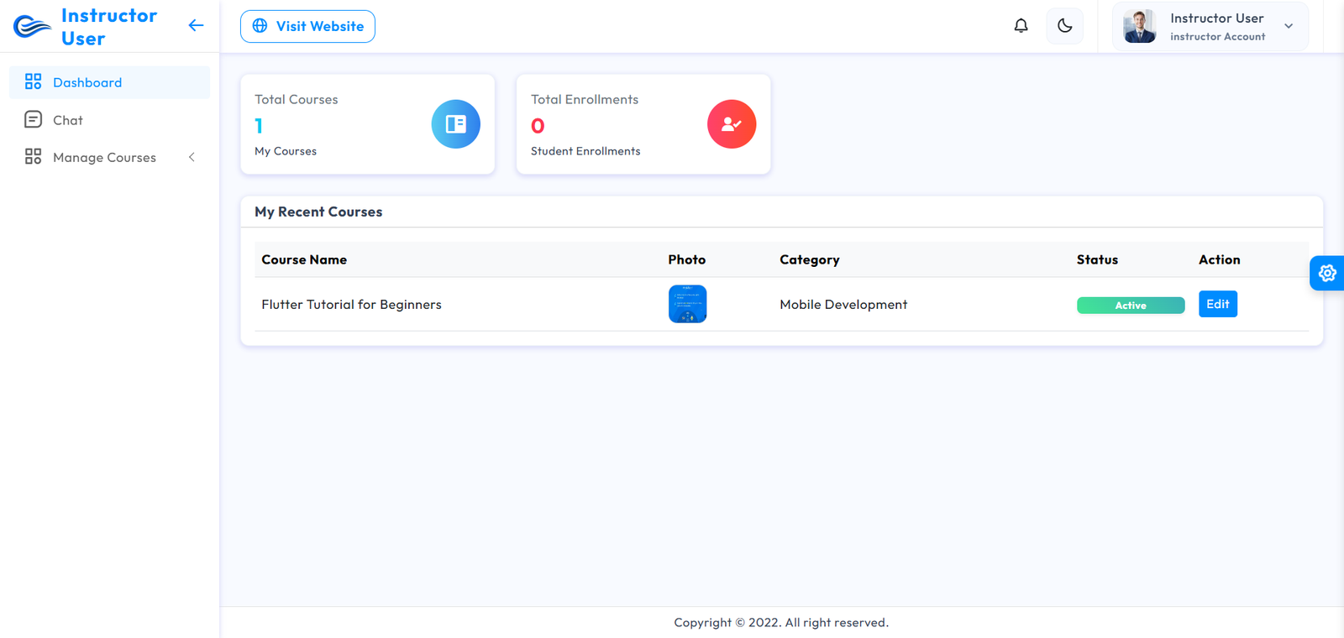
Task: Edit the Flutter Tutorial course
Action: pyautogui.click(x=1217, y=304)
